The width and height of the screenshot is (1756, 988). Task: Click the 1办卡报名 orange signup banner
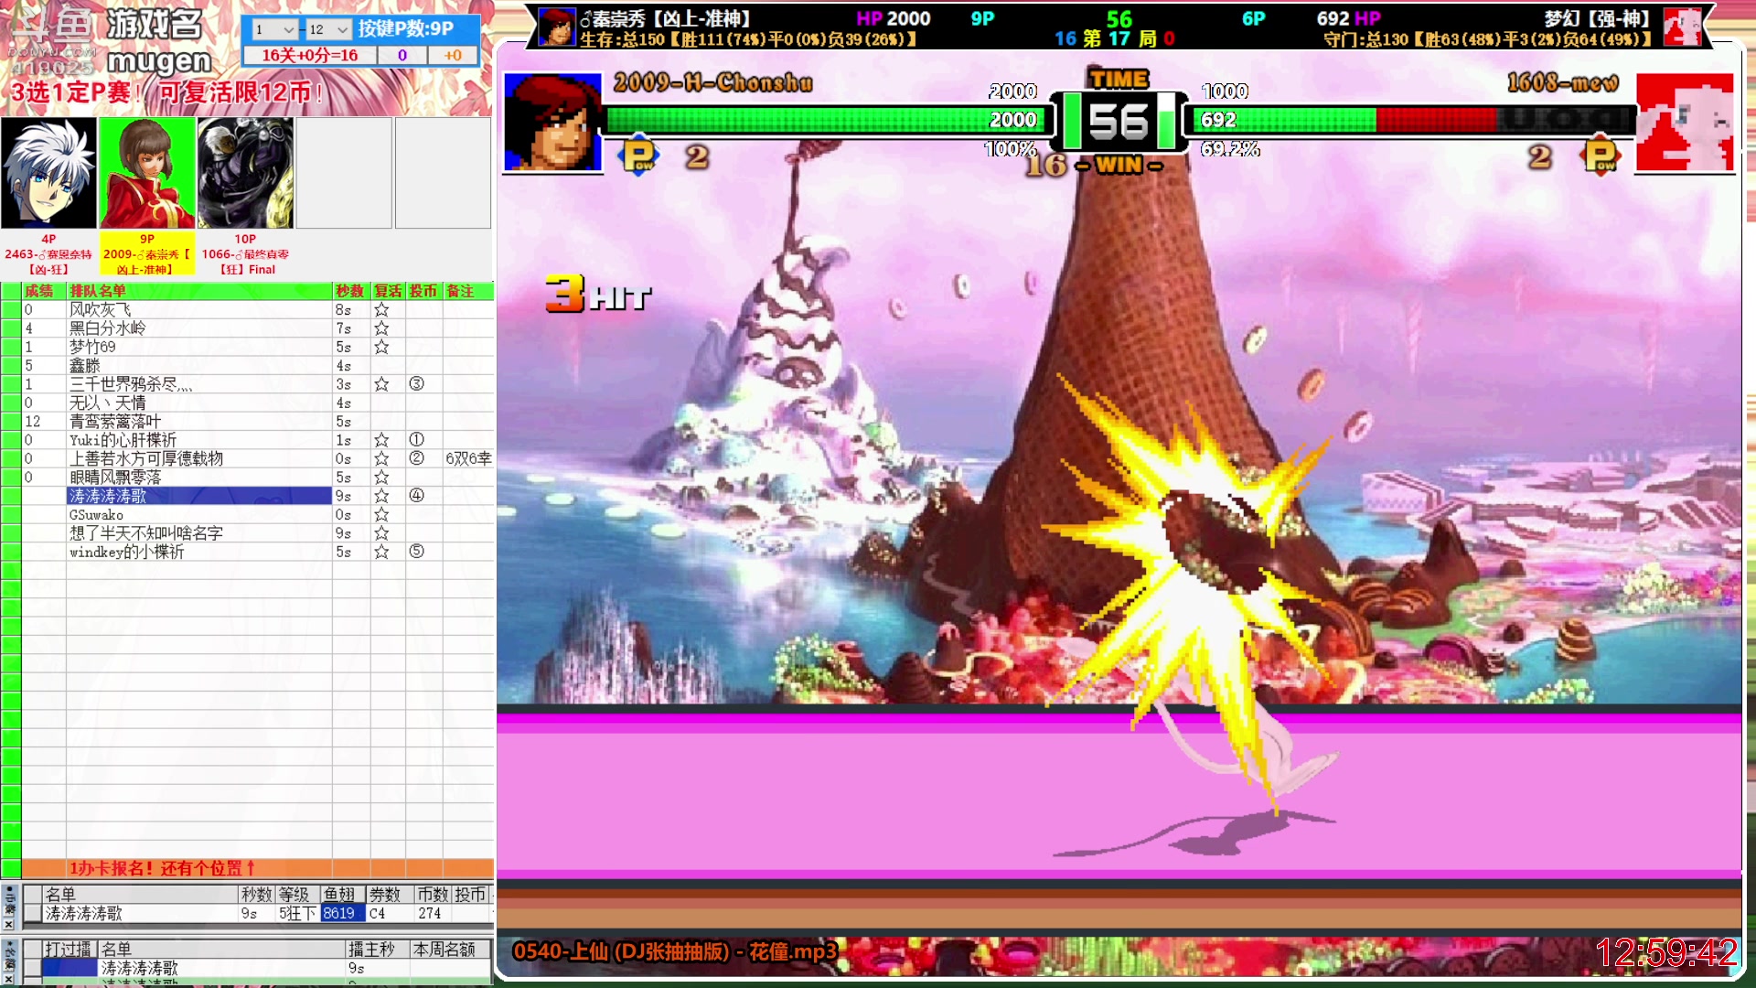(256, 868)
